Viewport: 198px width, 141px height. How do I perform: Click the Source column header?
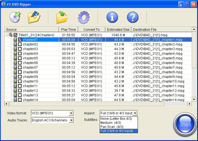point(32,30)
